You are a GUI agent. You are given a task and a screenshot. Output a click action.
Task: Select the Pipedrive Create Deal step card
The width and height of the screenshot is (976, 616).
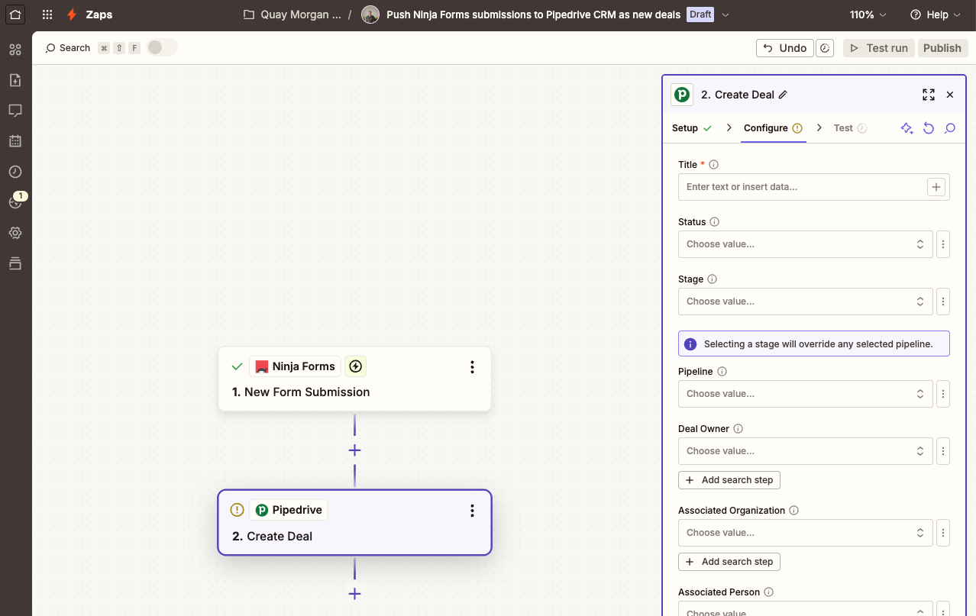point(354,522)
